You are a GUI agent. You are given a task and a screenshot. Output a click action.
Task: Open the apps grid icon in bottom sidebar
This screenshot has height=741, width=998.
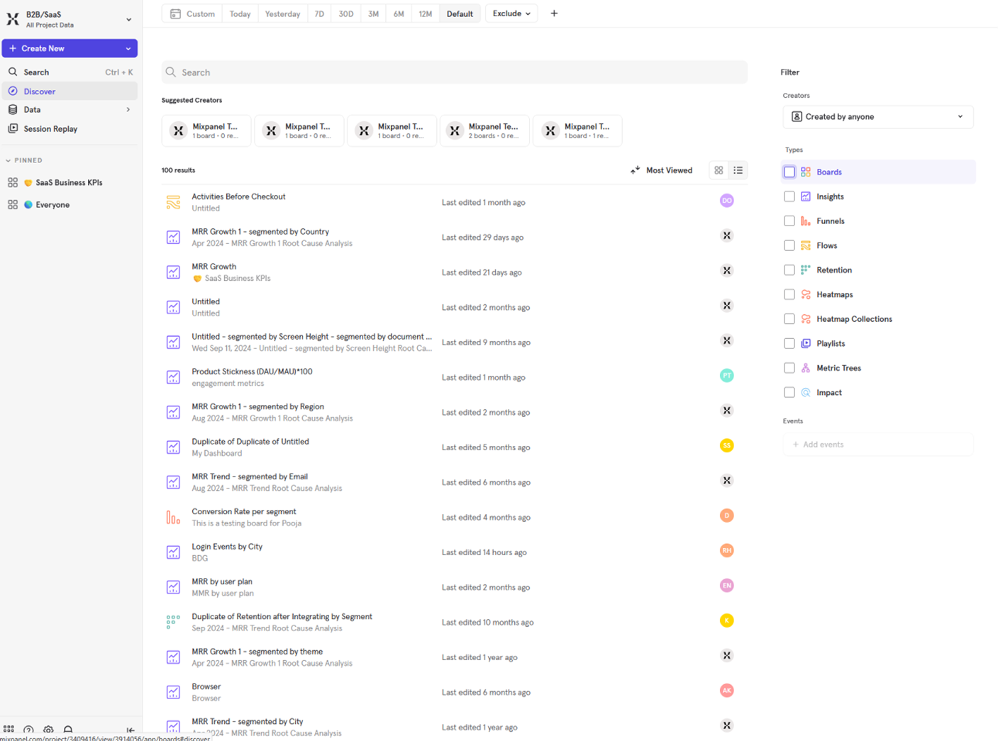pos(9,729)
